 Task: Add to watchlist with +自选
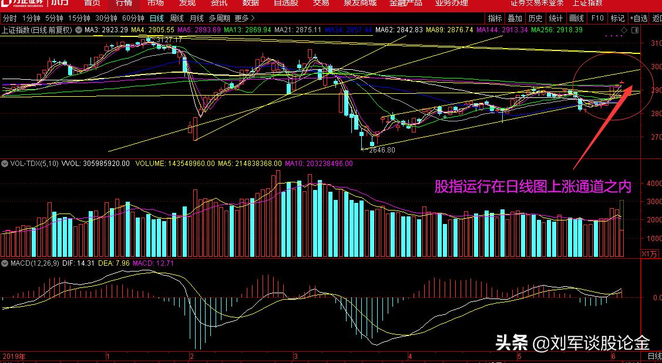(639, 18)
